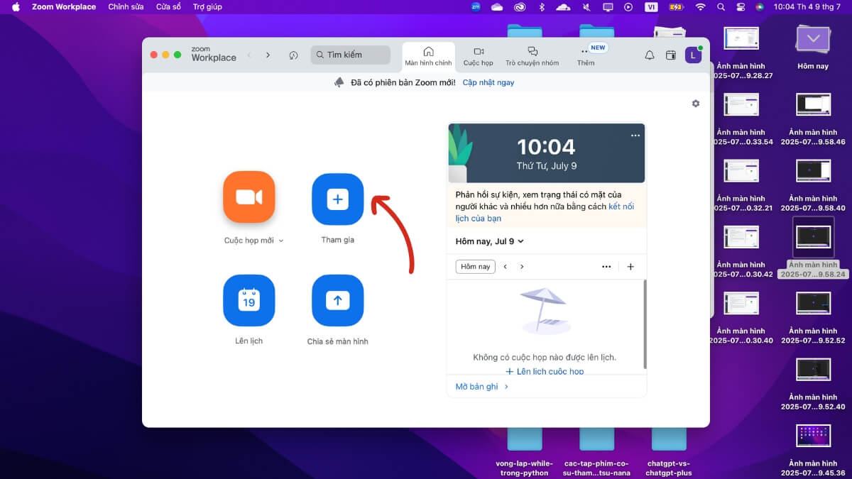This screenshot has height=479, width=852.
Task: Click the Cập nhật ngay update link
Action: coord(488,82)
